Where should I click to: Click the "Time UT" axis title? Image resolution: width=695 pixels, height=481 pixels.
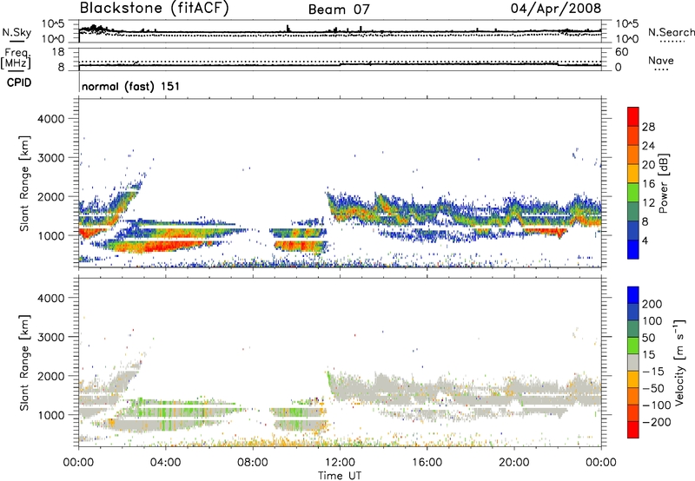pyautogui.click(x=340, y=476)
